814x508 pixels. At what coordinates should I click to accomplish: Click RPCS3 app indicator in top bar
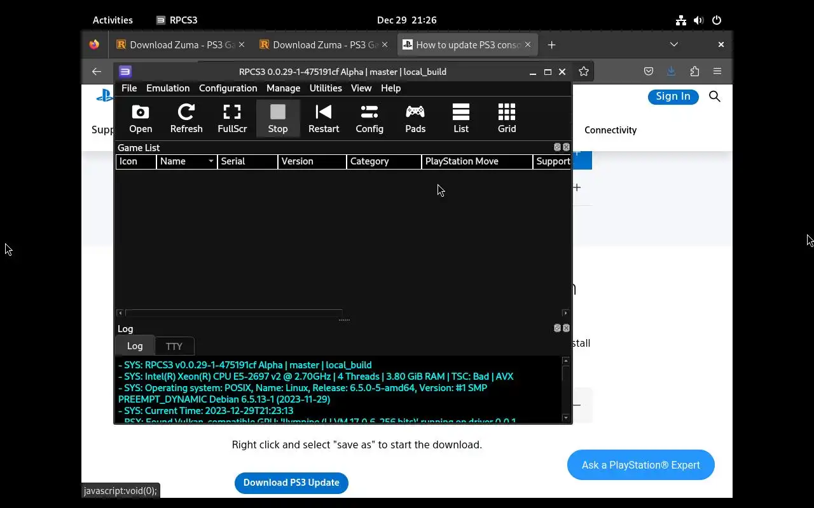[177, 20]
